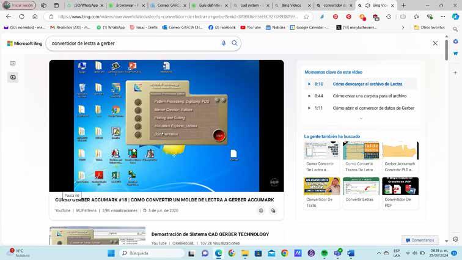Switch to the cad system tab

(251, 6)
